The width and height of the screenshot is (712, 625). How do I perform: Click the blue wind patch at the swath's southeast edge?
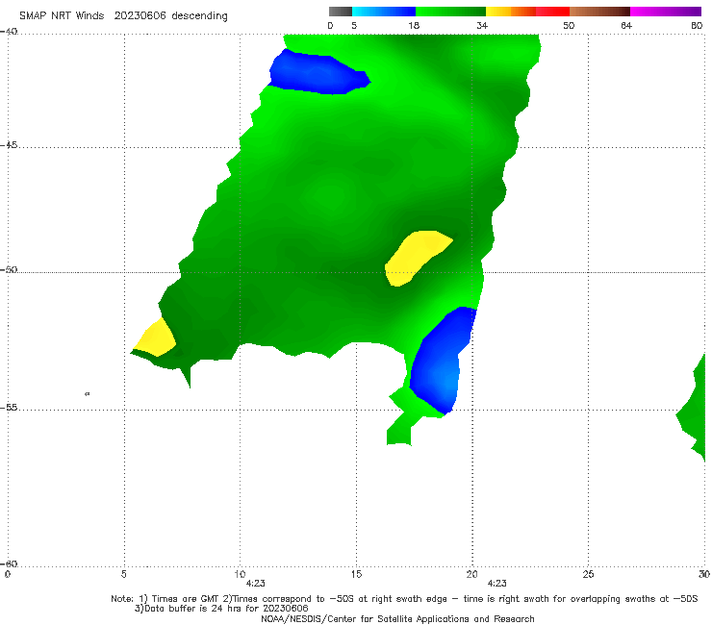point(440,363)
